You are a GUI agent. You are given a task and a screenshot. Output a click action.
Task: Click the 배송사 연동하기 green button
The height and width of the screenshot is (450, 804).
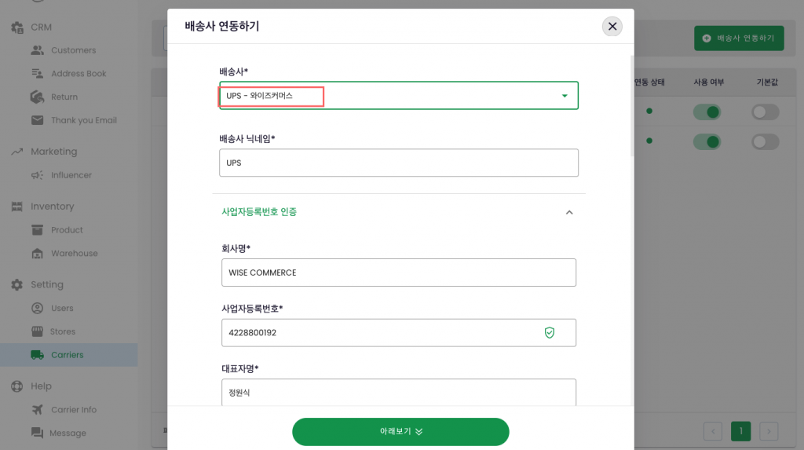tap(738, 38)
